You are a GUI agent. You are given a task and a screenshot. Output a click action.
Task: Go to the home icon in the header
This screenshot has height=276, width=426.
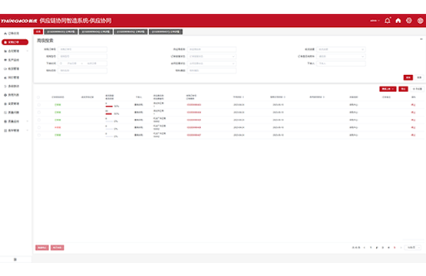point(398,21)
